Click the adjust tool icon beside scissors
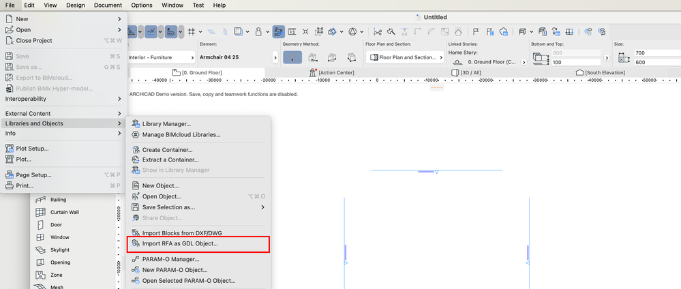 click(391, 32)
